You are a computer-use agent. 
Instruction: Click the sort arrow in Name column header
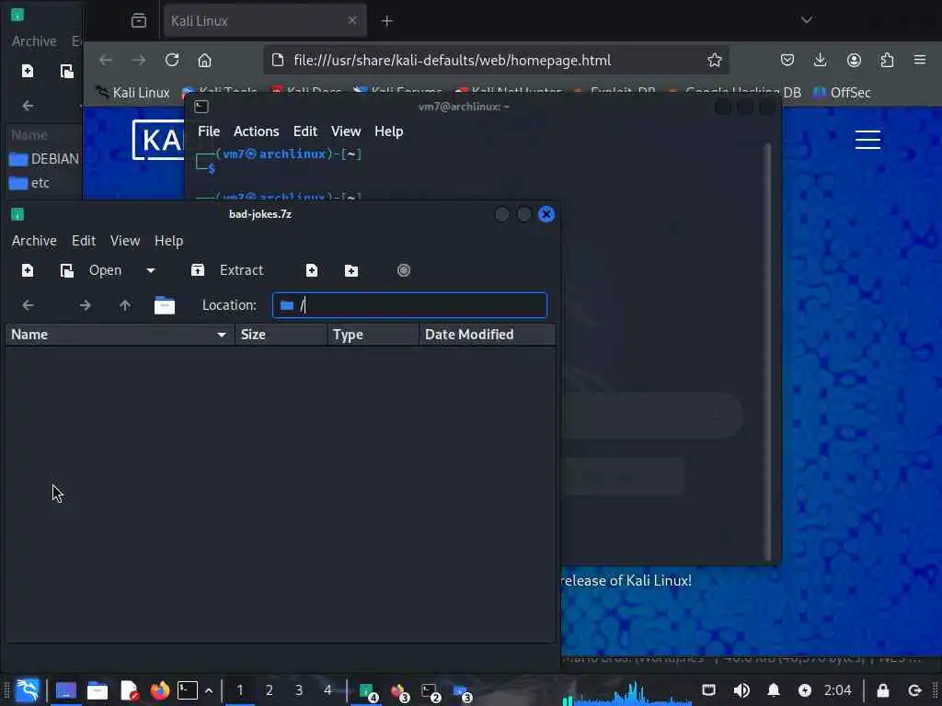click(221, 335)
